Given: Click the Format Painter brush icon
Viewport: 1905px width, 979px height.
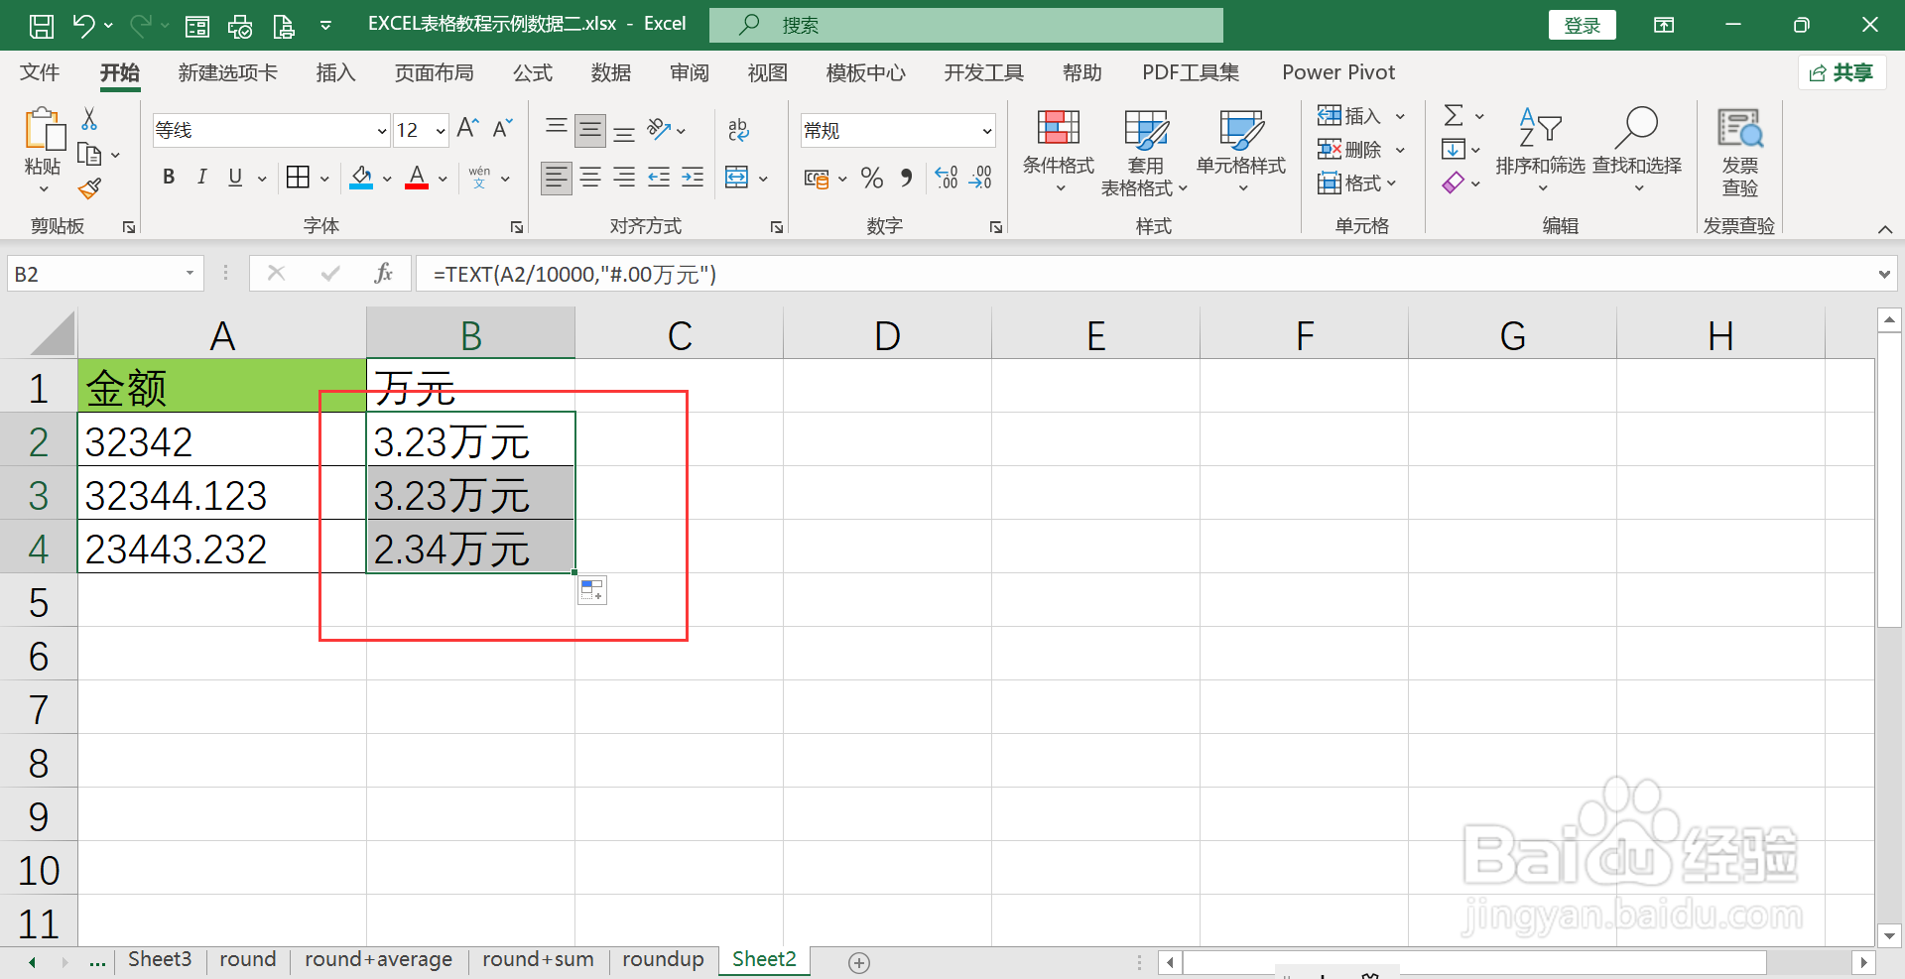Looking at the screenshot, I should (x=89, y=187).
